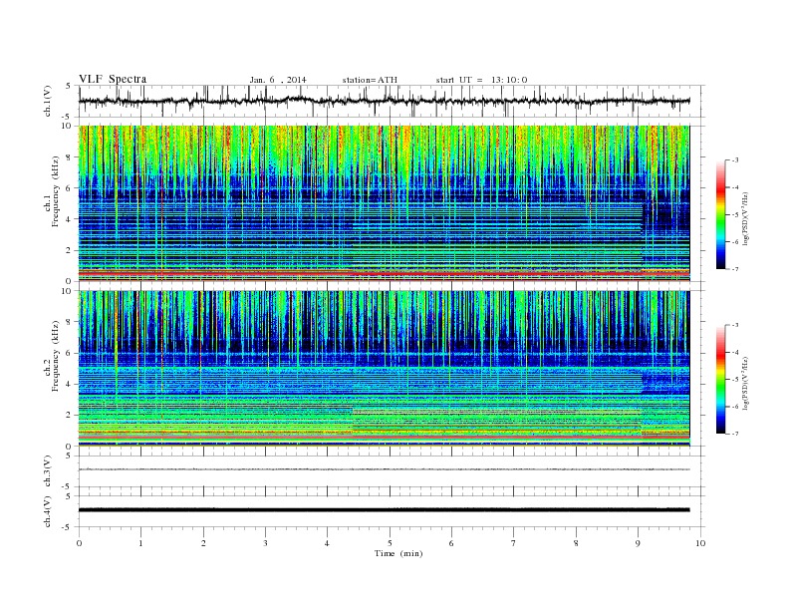Click inside the ch.2 spectrogram panel
789x610 pixels.
pyautogui.click(x=384, y=368)
